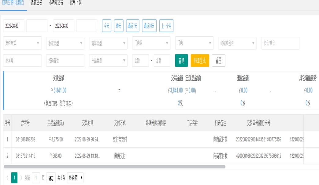This screenshot has height=185, width=319.
Task: Select the 上一个月 date shortcut
Action: 166,26
